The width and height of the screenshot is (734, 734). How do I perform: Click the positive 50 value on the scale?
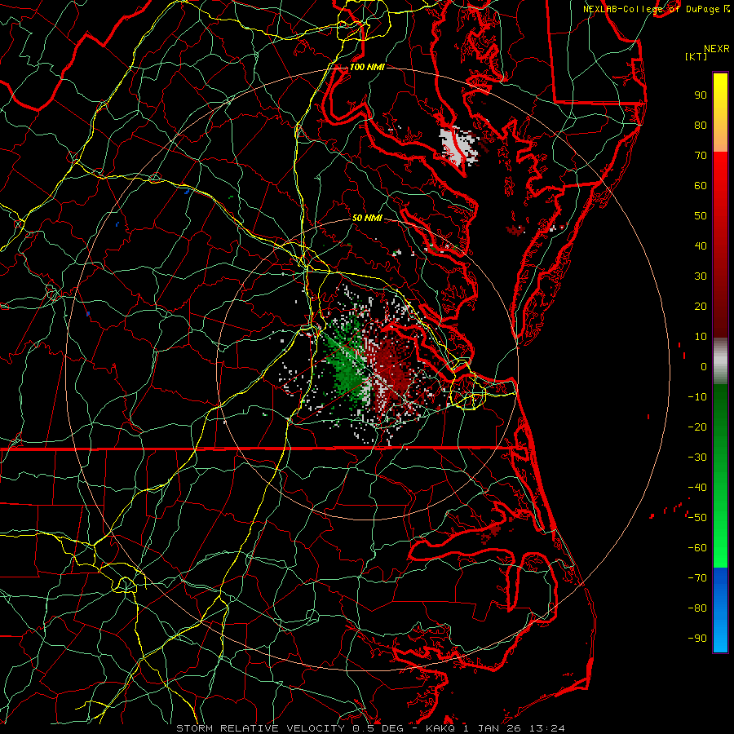(701, 216)
